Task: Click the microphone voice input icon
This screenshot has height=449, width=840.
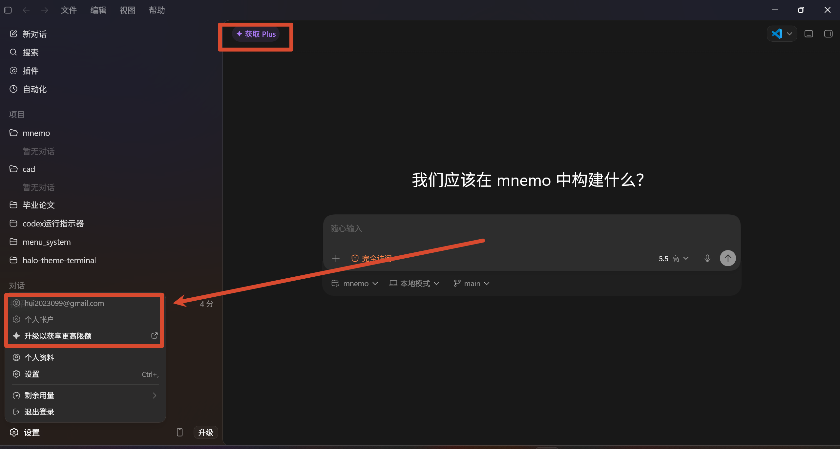Action: tap(707, 258)
